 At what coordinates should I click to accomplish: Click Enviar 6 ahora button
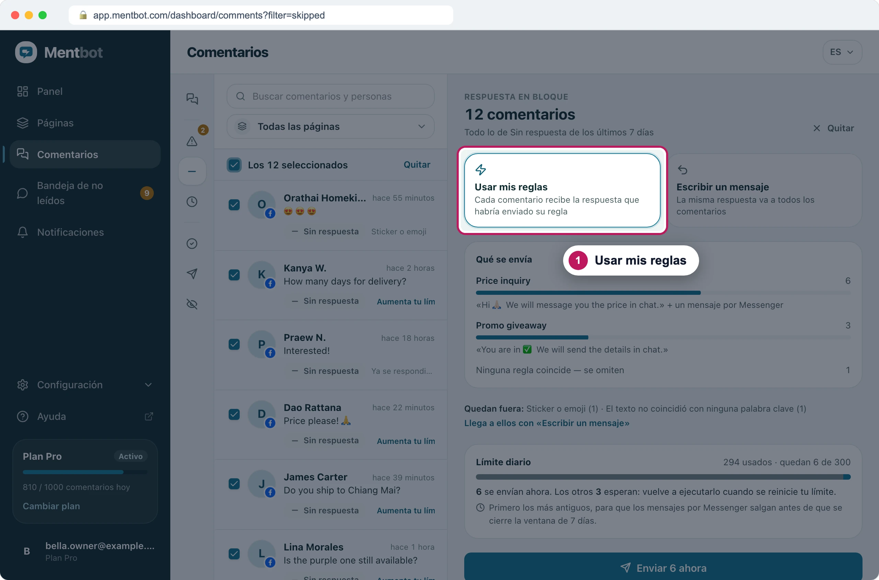coord(663,567)
